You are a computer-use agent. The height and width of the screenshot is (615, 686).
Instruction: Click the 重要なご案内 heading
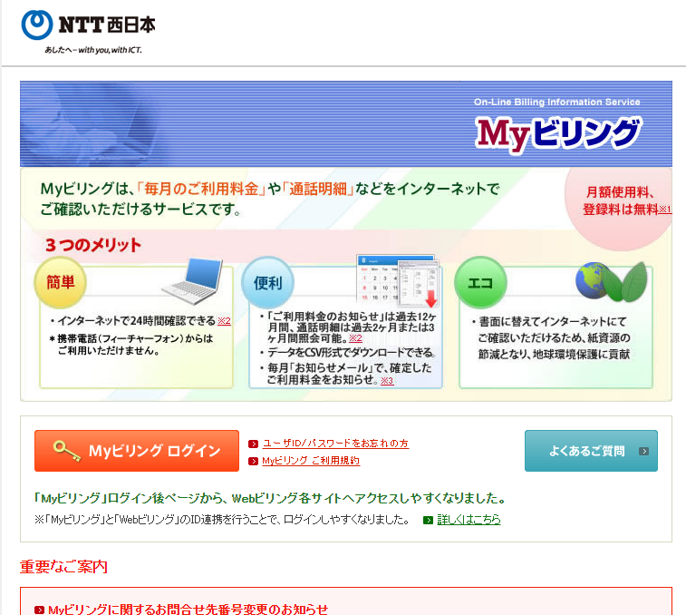tap(63, 567)
